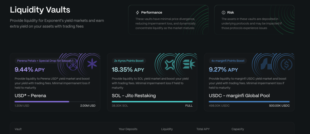Click the 4x marginfi Points Boost badge
Screen dimensions: 310x134
228,61
